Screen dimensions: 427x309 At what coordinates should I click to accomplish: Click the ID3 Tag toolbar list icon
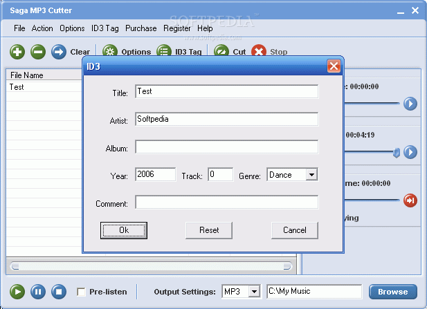pyautogui.click(x=164, y=50)
